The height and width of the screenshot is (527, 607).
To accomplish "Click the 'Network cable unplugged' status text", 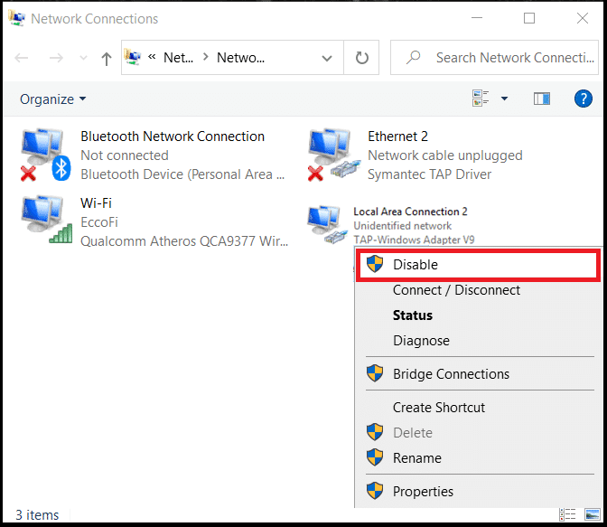I will 445,155.
